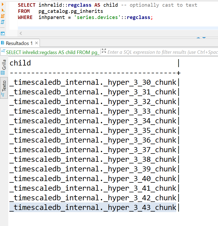
Task: Place cursor on 'series.devices' string in editor
Action: pyautogui.click(x=97, y=17)
